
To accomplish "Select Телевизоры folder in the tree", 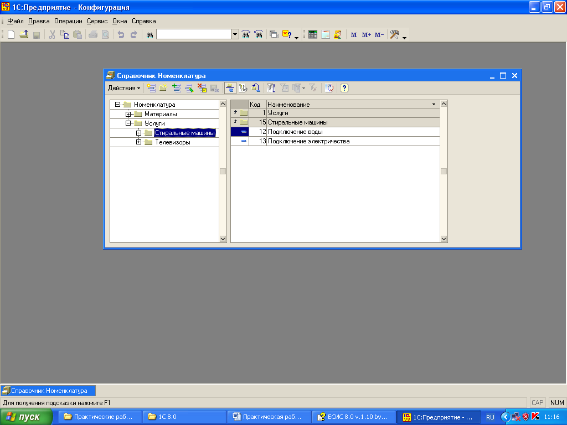I will tap(173, 142).
